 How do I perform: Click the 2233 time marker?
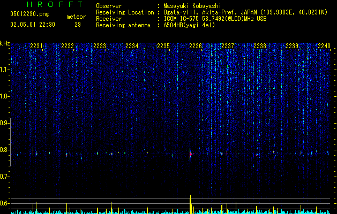click(x=100, y=46)
